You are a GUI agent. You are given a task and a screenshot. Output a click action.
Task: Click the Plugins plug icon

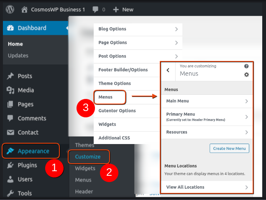[10, 165]
